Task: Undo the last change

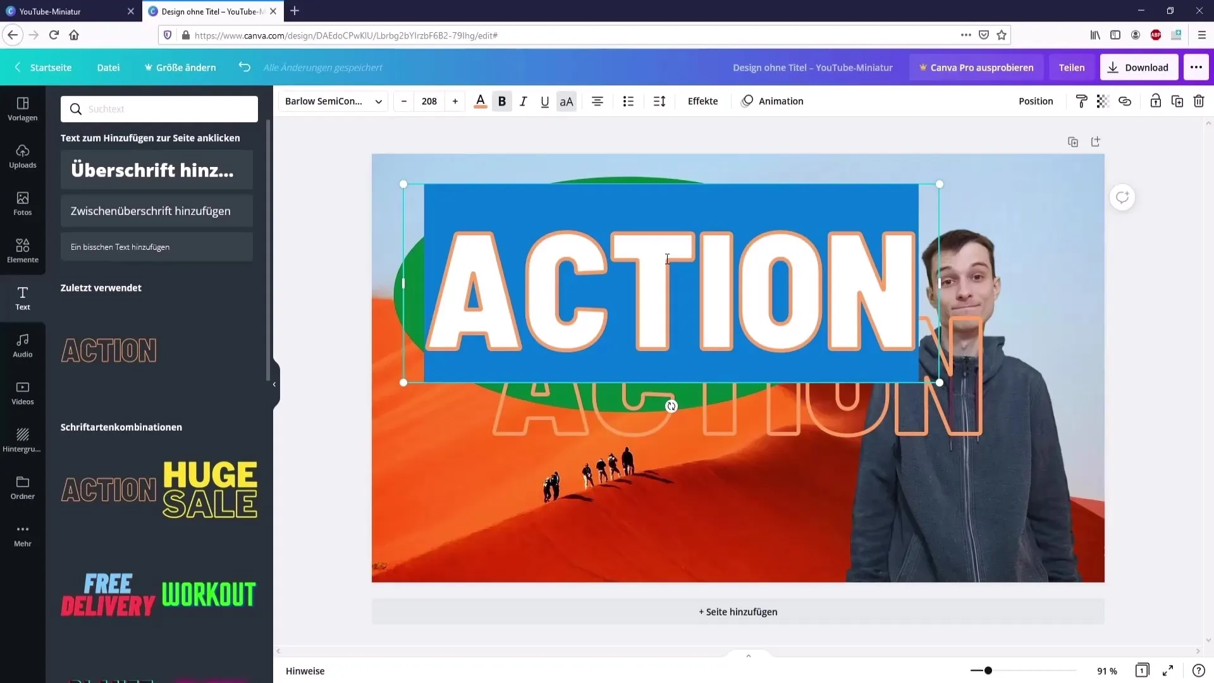Action: tap(245, 67)
